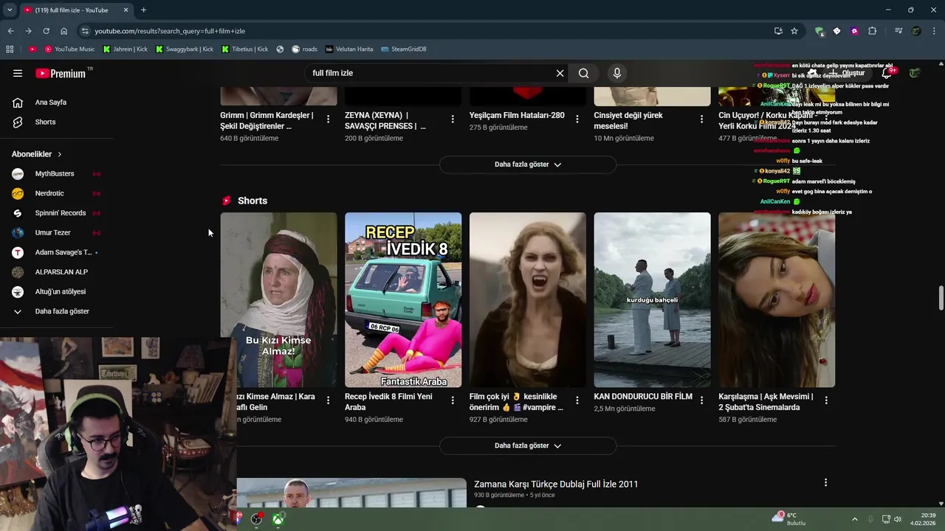This screenshot has height=531, width=945.
Task: Open options for vampire film short
Action: 577,400
